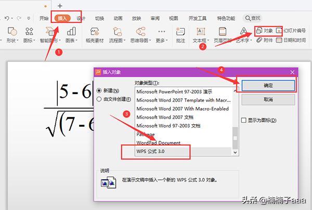Click the object list scrollbar thumb
The image size is (312, 210).
click(235, 138)
